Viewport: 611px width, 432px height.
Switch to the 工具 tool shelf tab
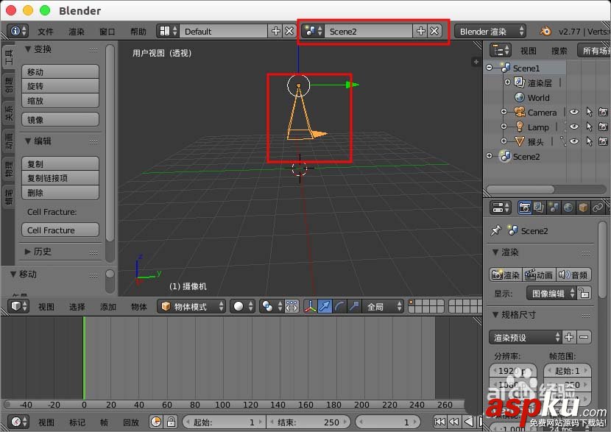tap(9, 57)
